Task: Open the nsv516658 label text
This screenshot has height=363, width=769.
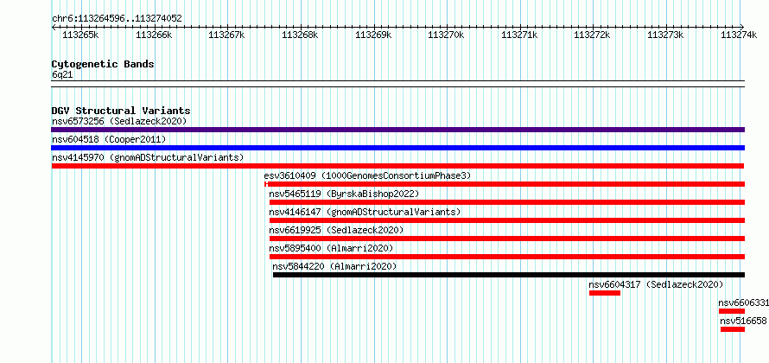Action: coord(743,321)
